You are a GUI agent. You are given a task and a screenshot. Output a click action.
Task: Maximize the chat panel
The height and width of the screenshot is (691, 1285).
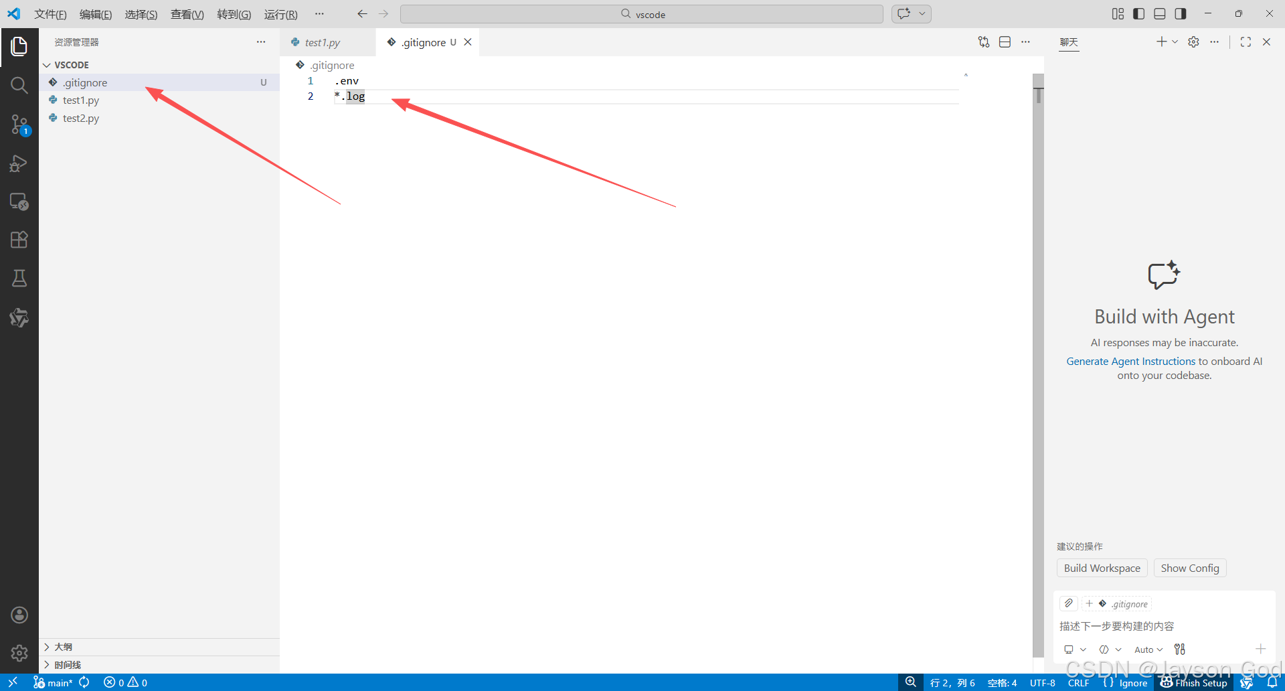click(x=1246, y=42)
